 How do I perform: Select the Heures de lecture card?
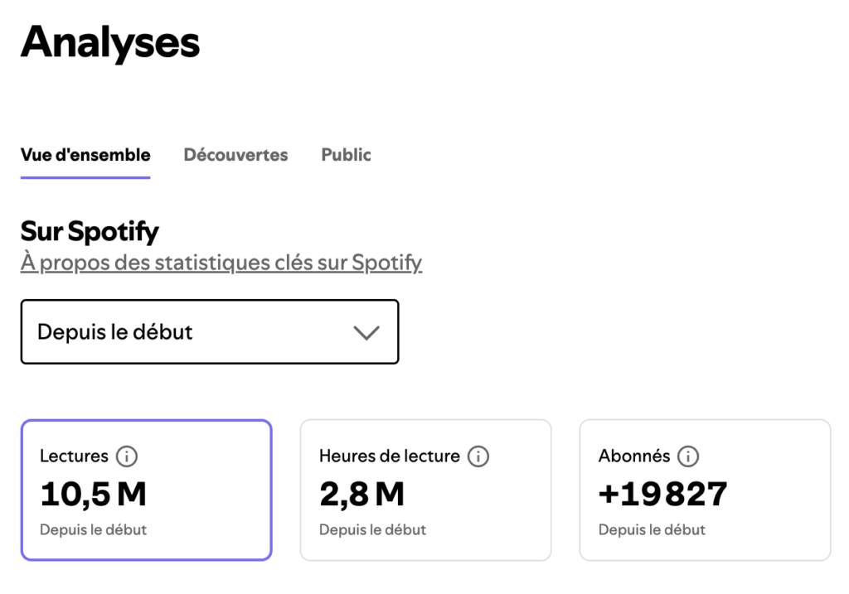tap(425, 490)
